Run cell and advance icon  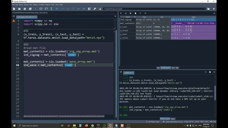46,9
